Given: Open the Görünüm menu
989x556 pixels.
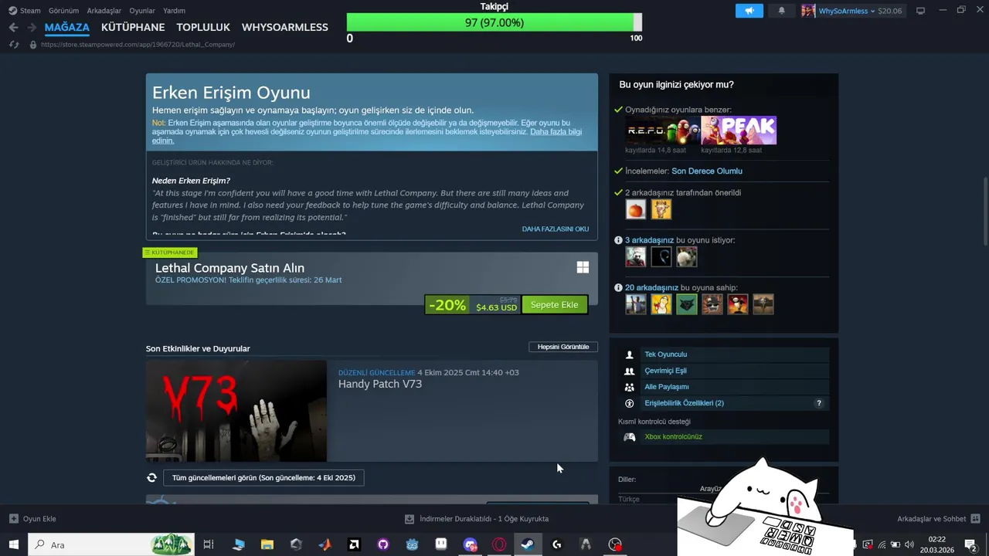Looking at the screenshot, I should pos(63,11).
